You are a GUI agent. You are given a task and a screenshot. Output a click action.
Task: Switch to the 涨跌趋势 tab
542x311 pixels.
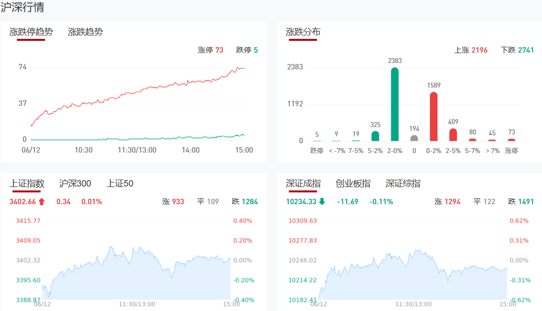click(85, 32)
